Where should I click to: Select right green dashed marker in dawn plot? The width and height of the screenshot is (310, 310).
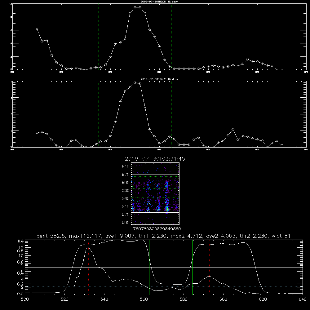171,37
